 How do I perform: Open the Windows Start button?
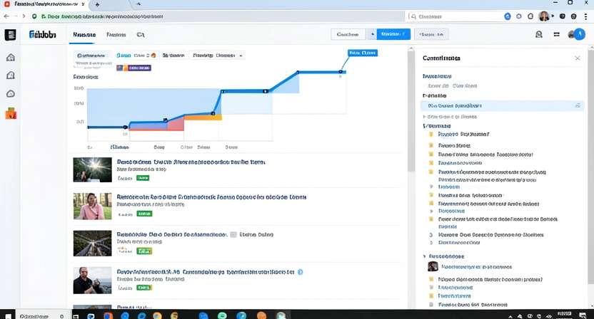[8, 315]
